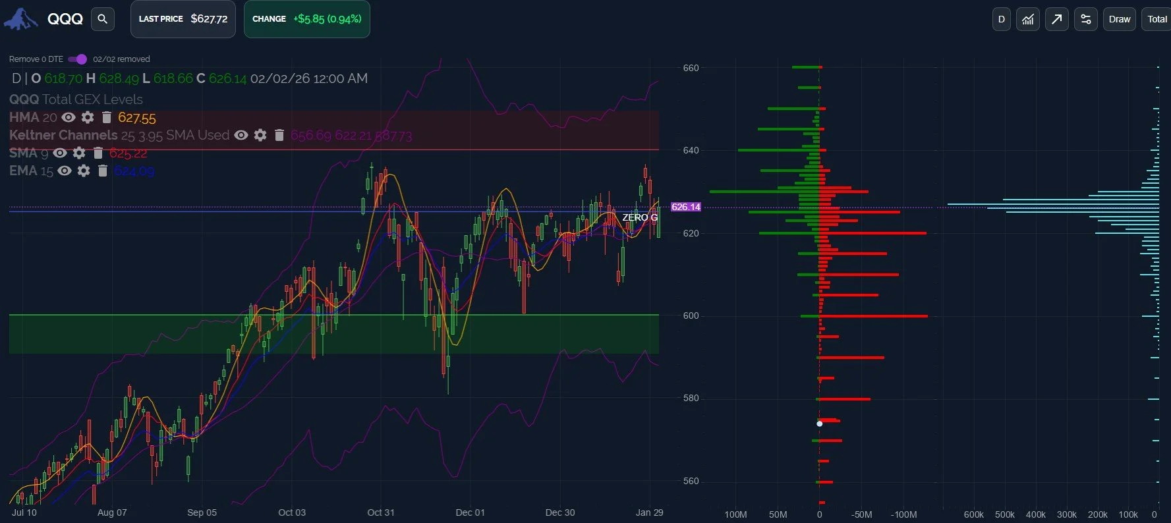Screen dimensions: 1171x523
Task: Click the EMA value 624.09
Action: click(x=134, y=171)
